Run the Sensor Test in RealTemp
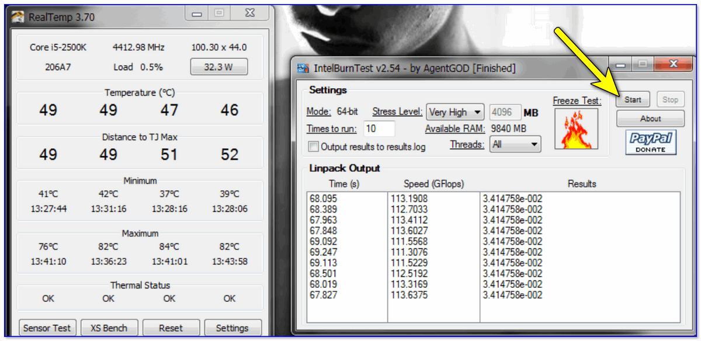 click(47, 328)
